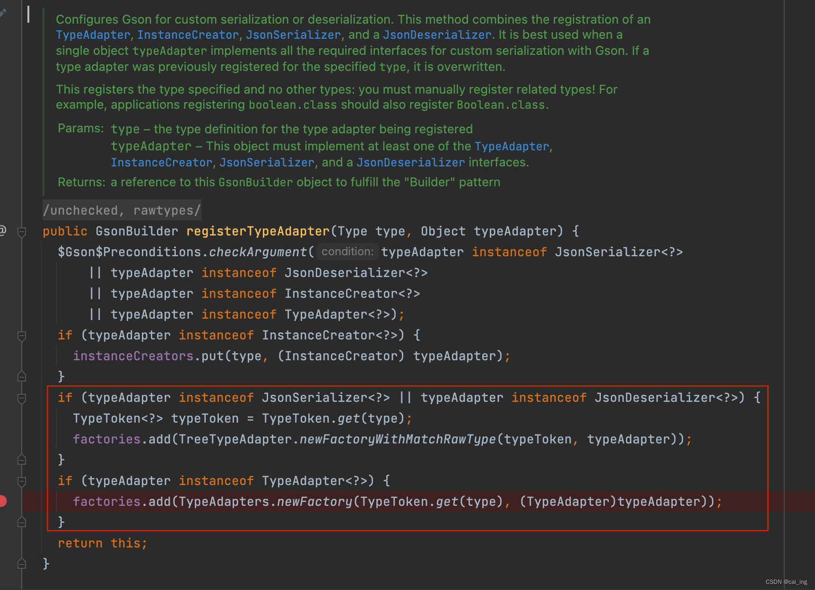The image size is (815, 590).
Task: Click the override annotation gutter icon
Action: click(x=2, y=230)
